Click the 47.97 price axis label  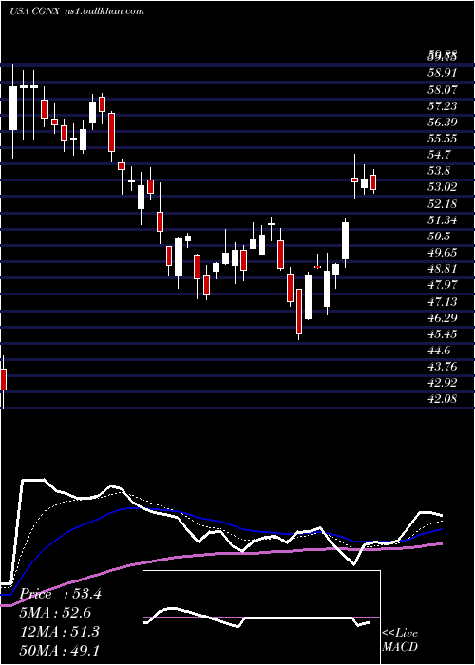coord(443,285)
